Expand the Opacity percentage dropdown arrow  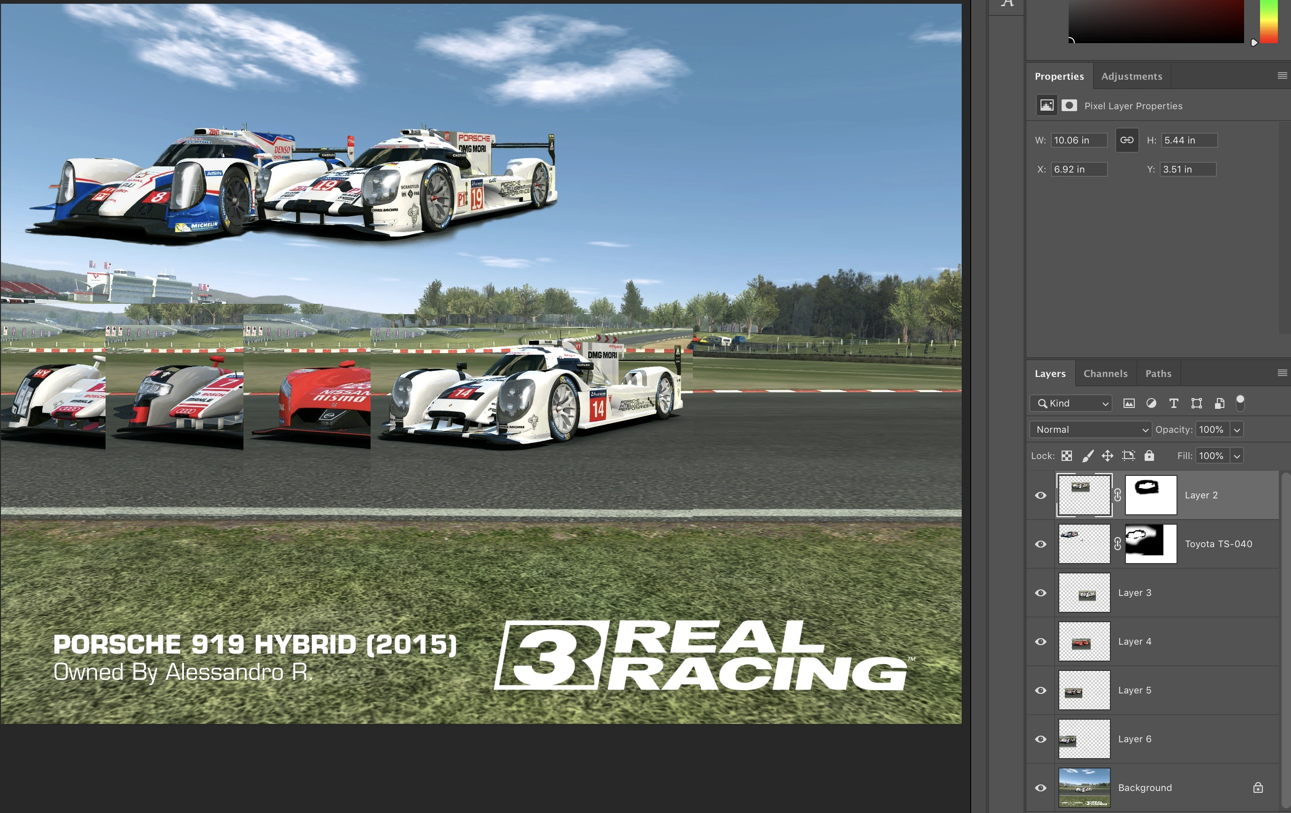1237,429
